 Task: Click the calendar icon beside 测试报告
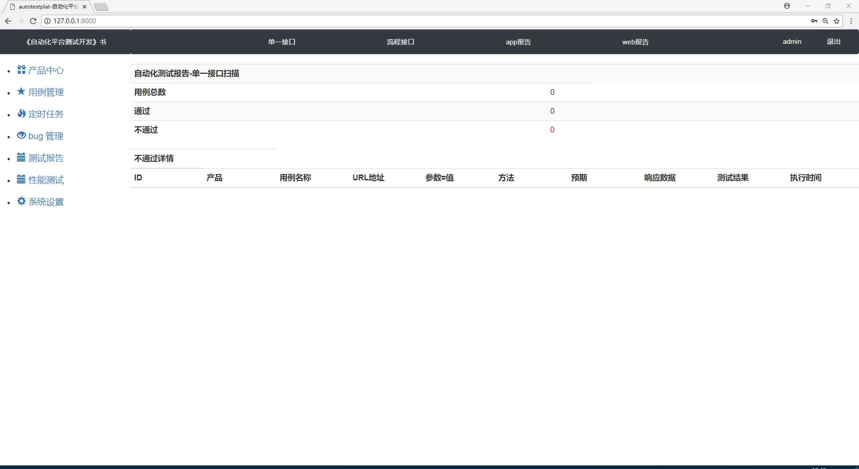tap(21, 157)
